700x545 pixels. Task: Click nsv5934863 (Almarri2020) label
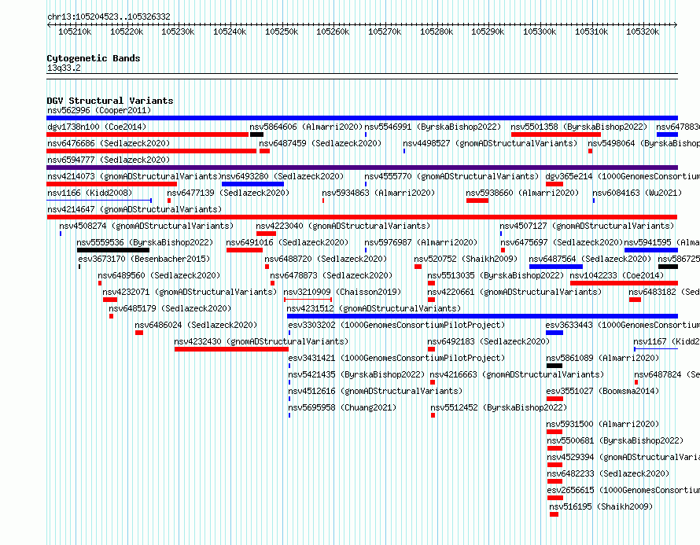tap(378, 193)
